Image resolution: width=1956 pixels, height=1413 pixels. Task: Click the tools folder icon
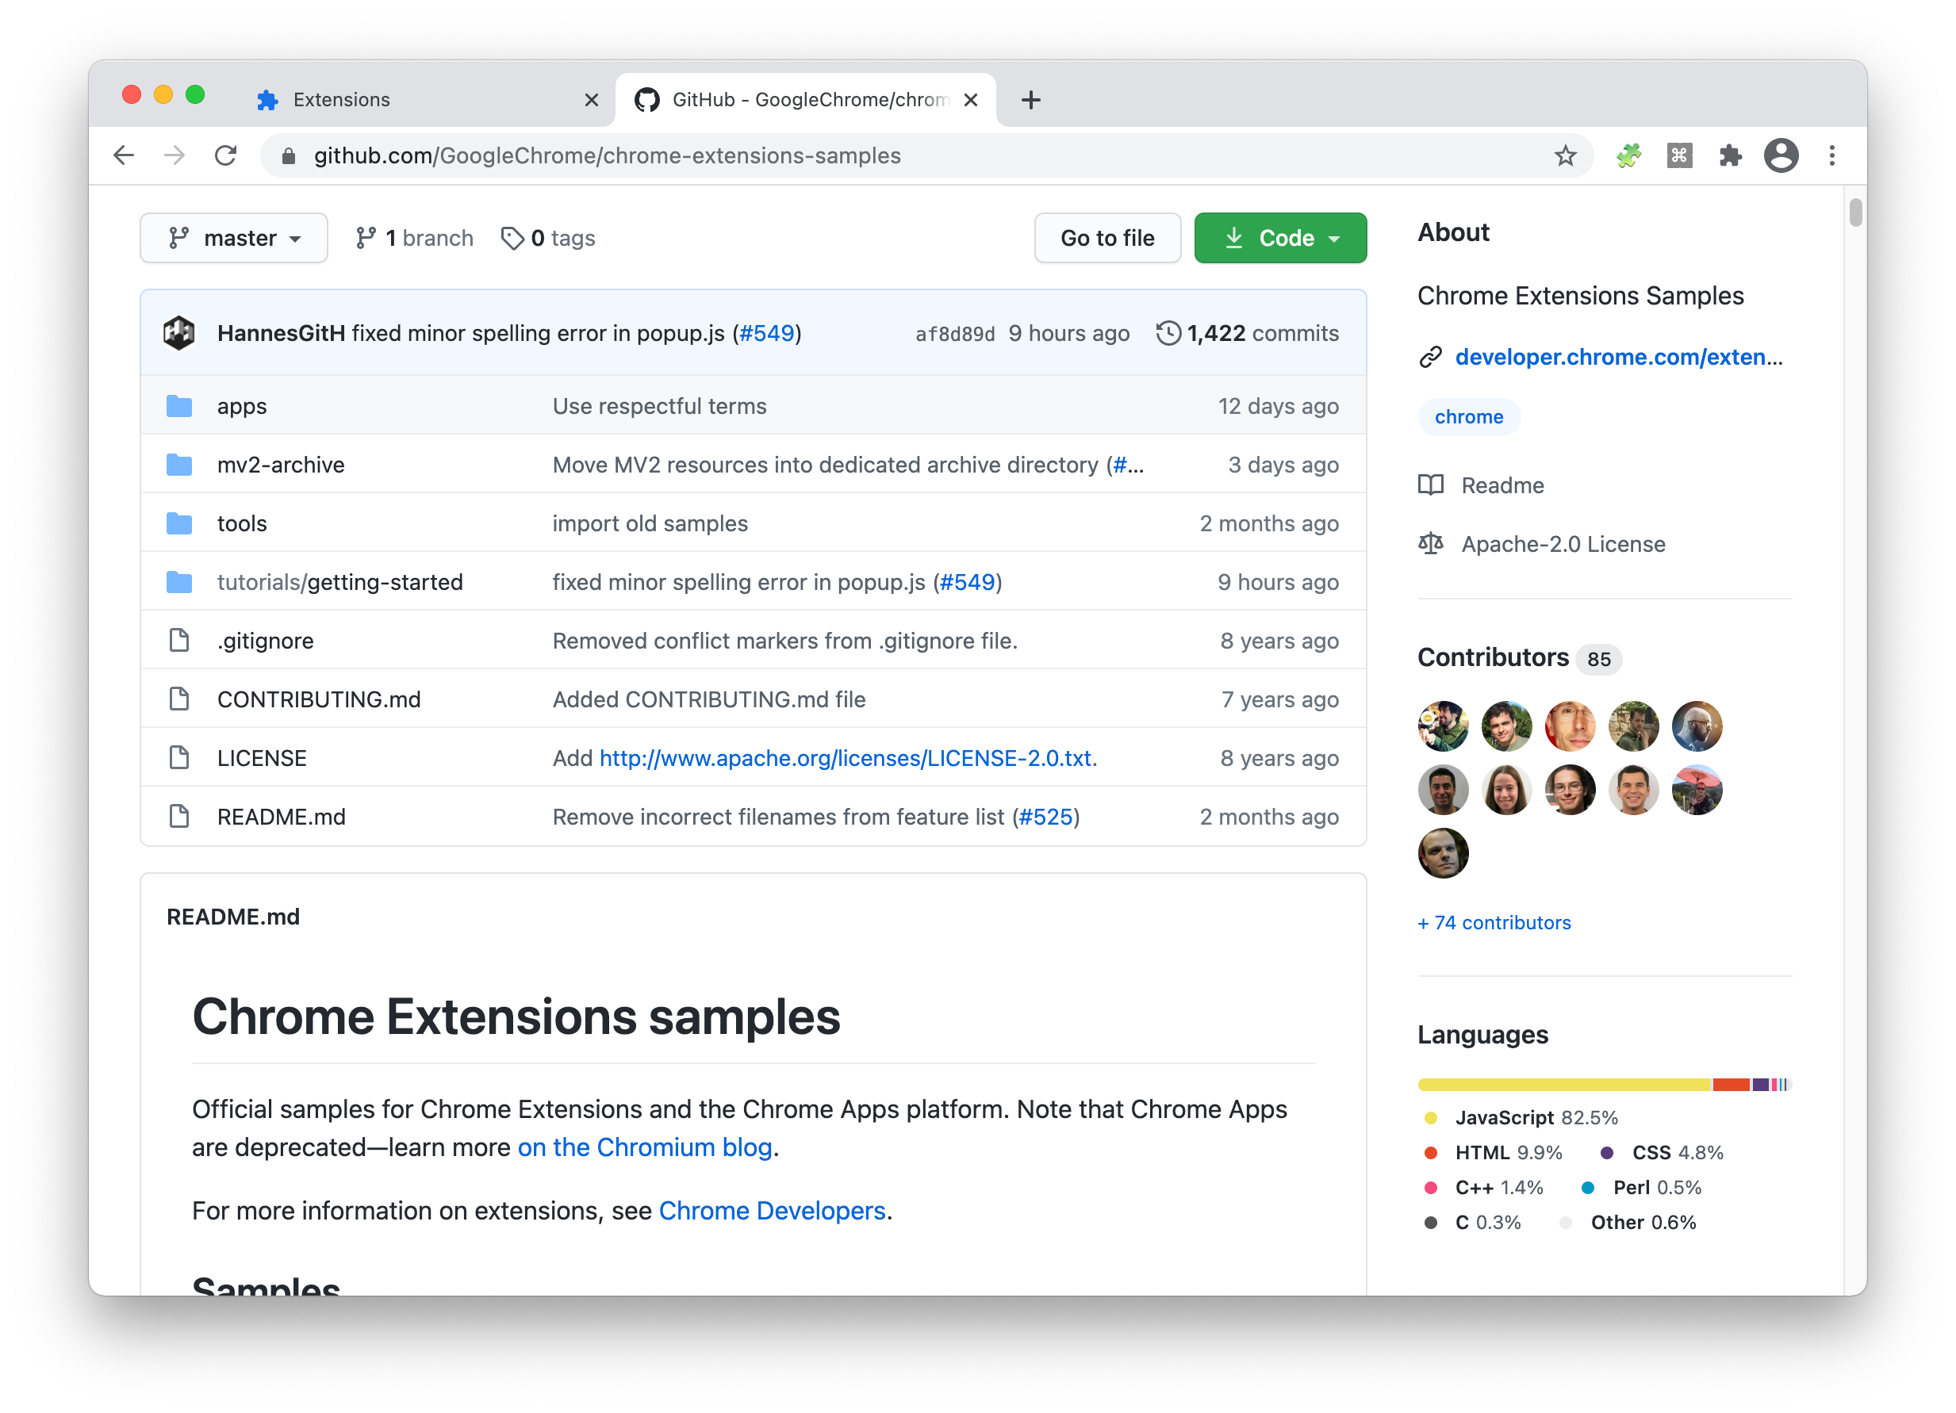179,523
